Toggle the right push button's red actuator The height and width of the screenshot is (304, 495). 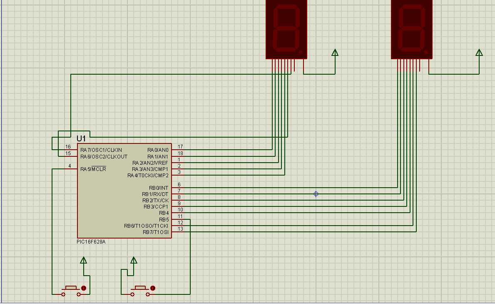[153, 288]
